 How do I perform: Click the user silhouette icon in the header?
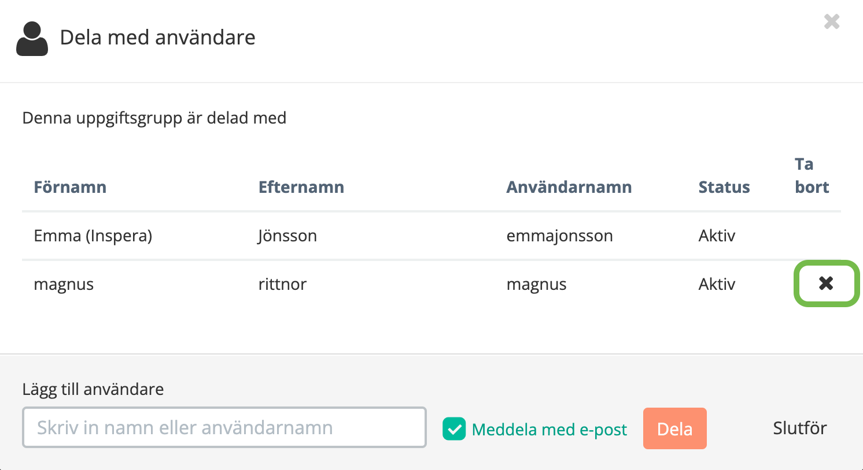point(32,39)
